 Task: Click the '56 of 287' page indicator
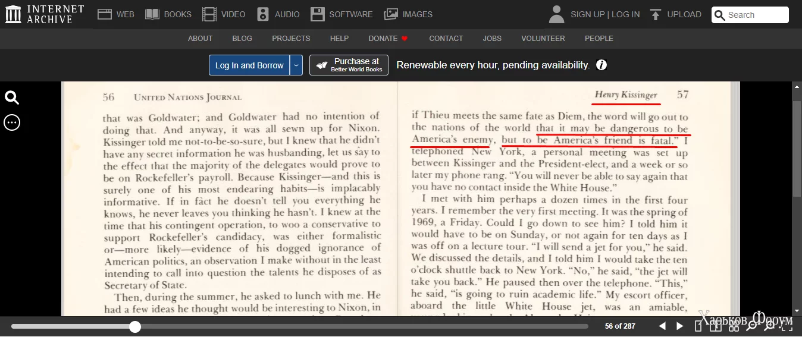[620, 326]
